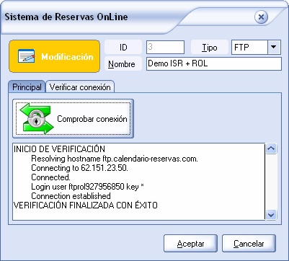Click the Connecting to 62.151.23.50 line

click(79, 168)
